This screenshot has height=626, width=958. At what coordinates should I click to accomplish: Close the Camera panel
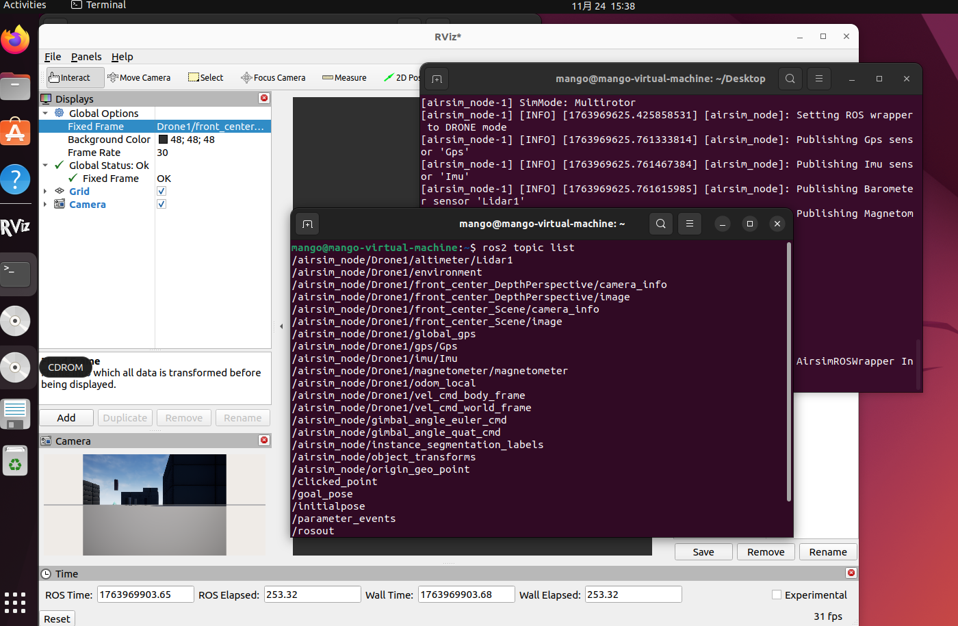pos(264,441)
